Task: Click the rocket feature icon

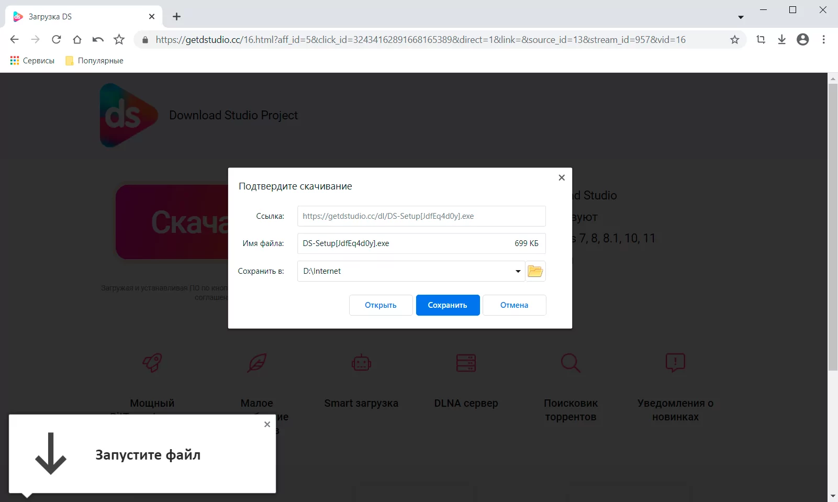Action: (x=152, y=362)
